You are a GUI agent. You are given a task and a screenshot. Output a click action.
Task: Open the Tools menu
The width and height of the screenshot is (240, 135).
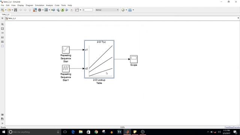(x=63, y=5)
